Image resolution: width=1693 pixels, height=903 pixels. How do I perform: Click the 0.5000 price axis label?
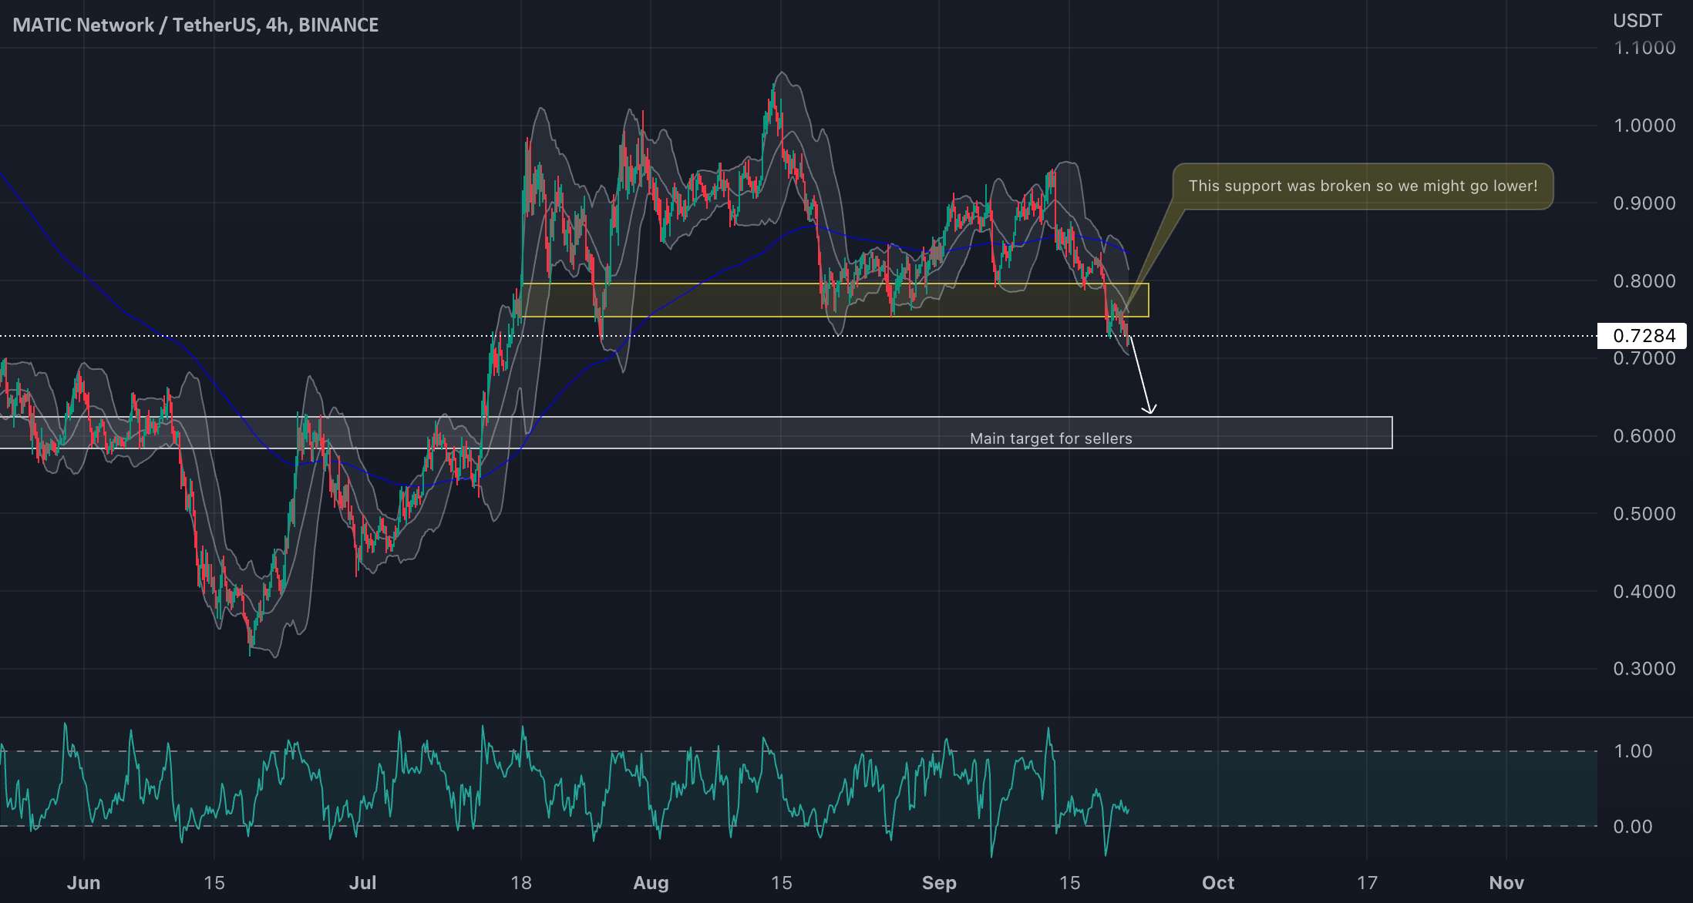coord(1644,514)
